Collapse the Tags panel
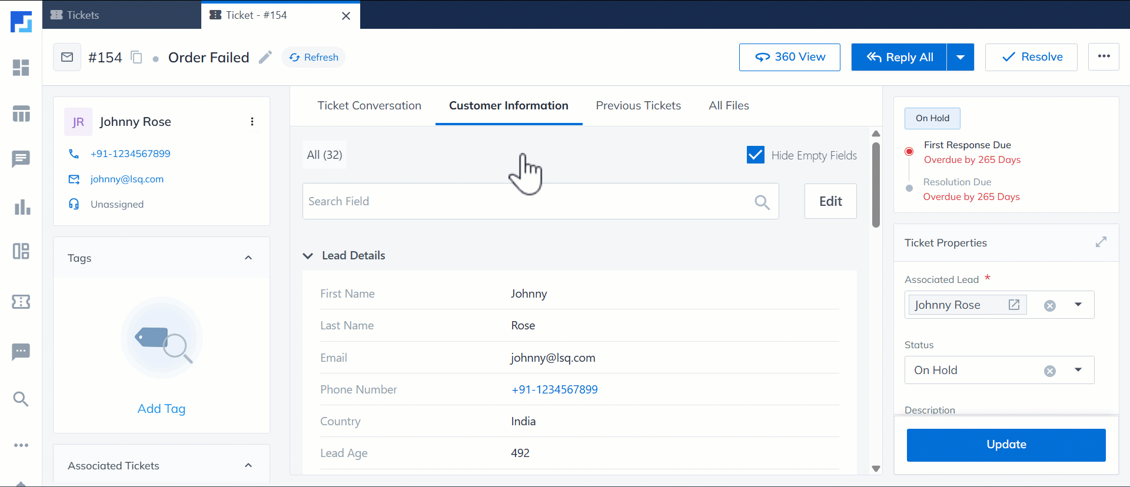 [x=248, y=258]
